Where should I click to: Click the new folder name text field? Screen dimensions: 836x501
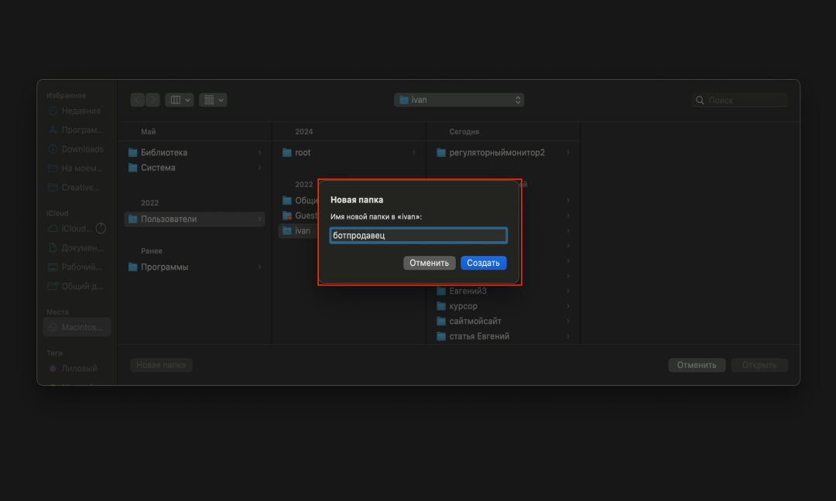point(418,236)
